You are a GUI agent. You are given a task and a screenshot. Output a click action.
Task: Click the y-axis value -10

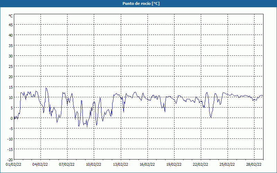coord(10,139)
